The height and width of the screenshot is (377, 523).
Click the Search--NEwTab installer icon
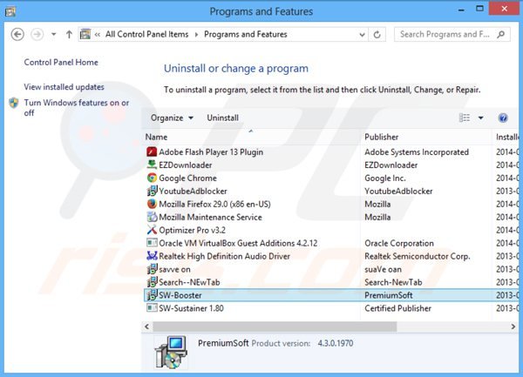(x=152, y=282)
